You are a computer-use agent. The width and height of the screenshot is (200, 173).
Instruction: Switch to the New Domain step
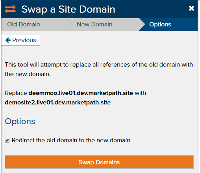pyautogui.click(x=94, y=24)
